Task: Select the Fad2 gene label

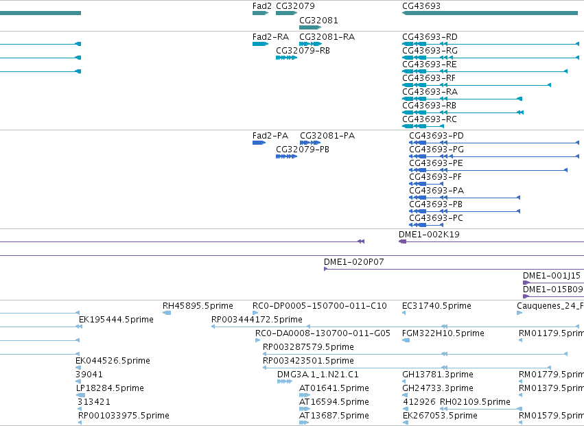Action: coord(262,6)
